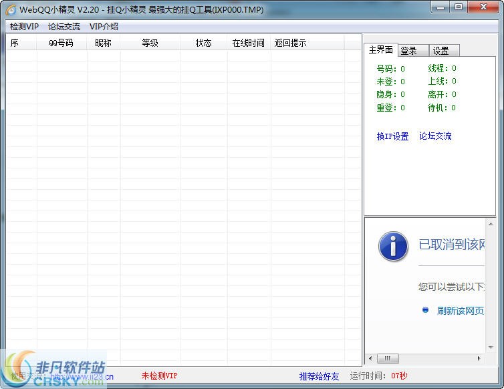
Task: Click the 推荐给好友 link
Action: pyautogui.click(x=320, y=376)
